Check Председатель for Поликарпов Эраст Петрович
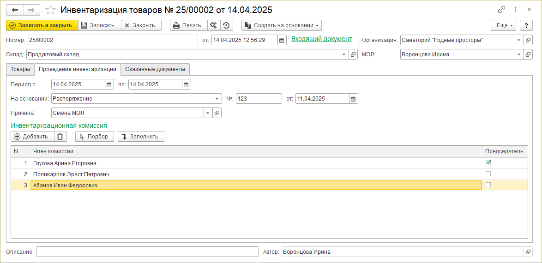This screenshot has width=542, height=263. 488,174
